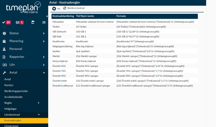Viewport: 216px width, 127px height.
Task: Click the info icon beside Status
Action: pos(4,33)
